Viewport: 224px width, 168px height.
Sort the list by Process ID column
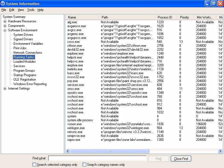coord(165,17)
